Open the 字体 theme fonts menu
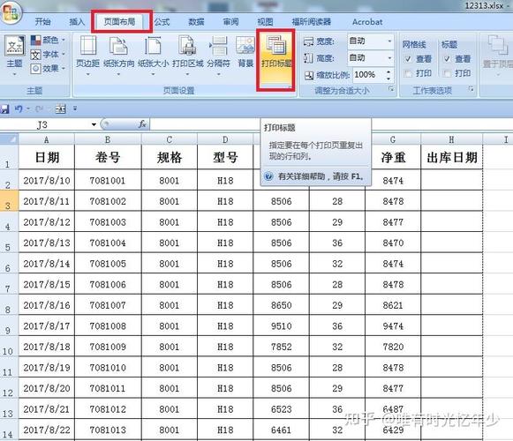This screenshot has height=441, width=513. click(48, 55)
